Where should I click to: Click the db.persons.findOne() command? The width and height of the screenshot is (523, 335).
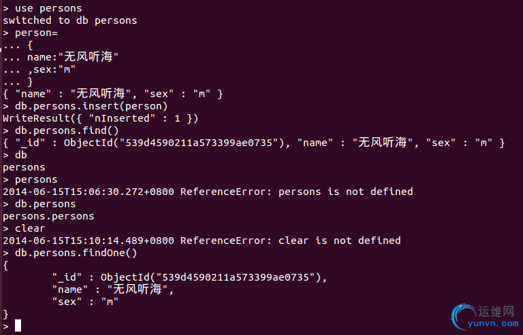(x=70, y=253)
